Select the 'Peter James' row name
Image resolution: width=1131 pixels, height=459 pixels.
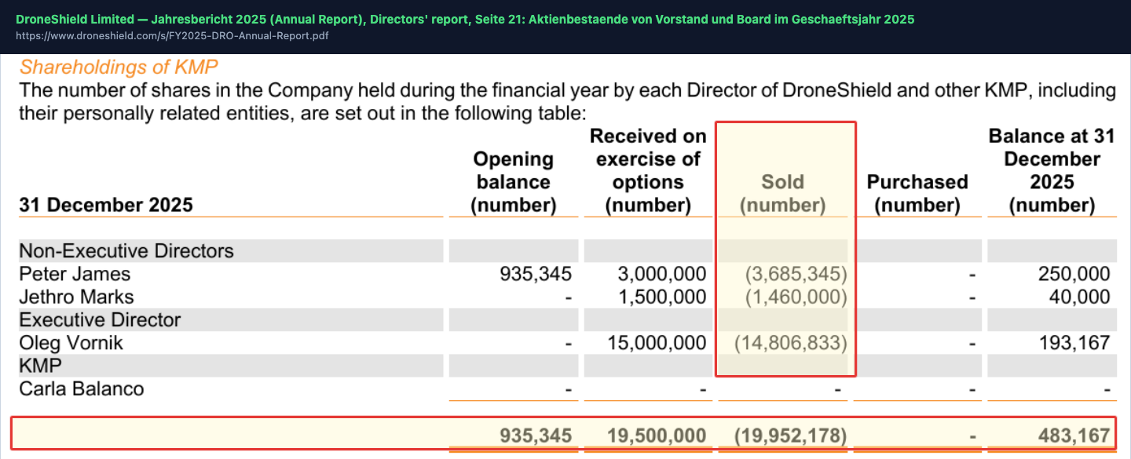pyautogui.click(x=75, y=274)
